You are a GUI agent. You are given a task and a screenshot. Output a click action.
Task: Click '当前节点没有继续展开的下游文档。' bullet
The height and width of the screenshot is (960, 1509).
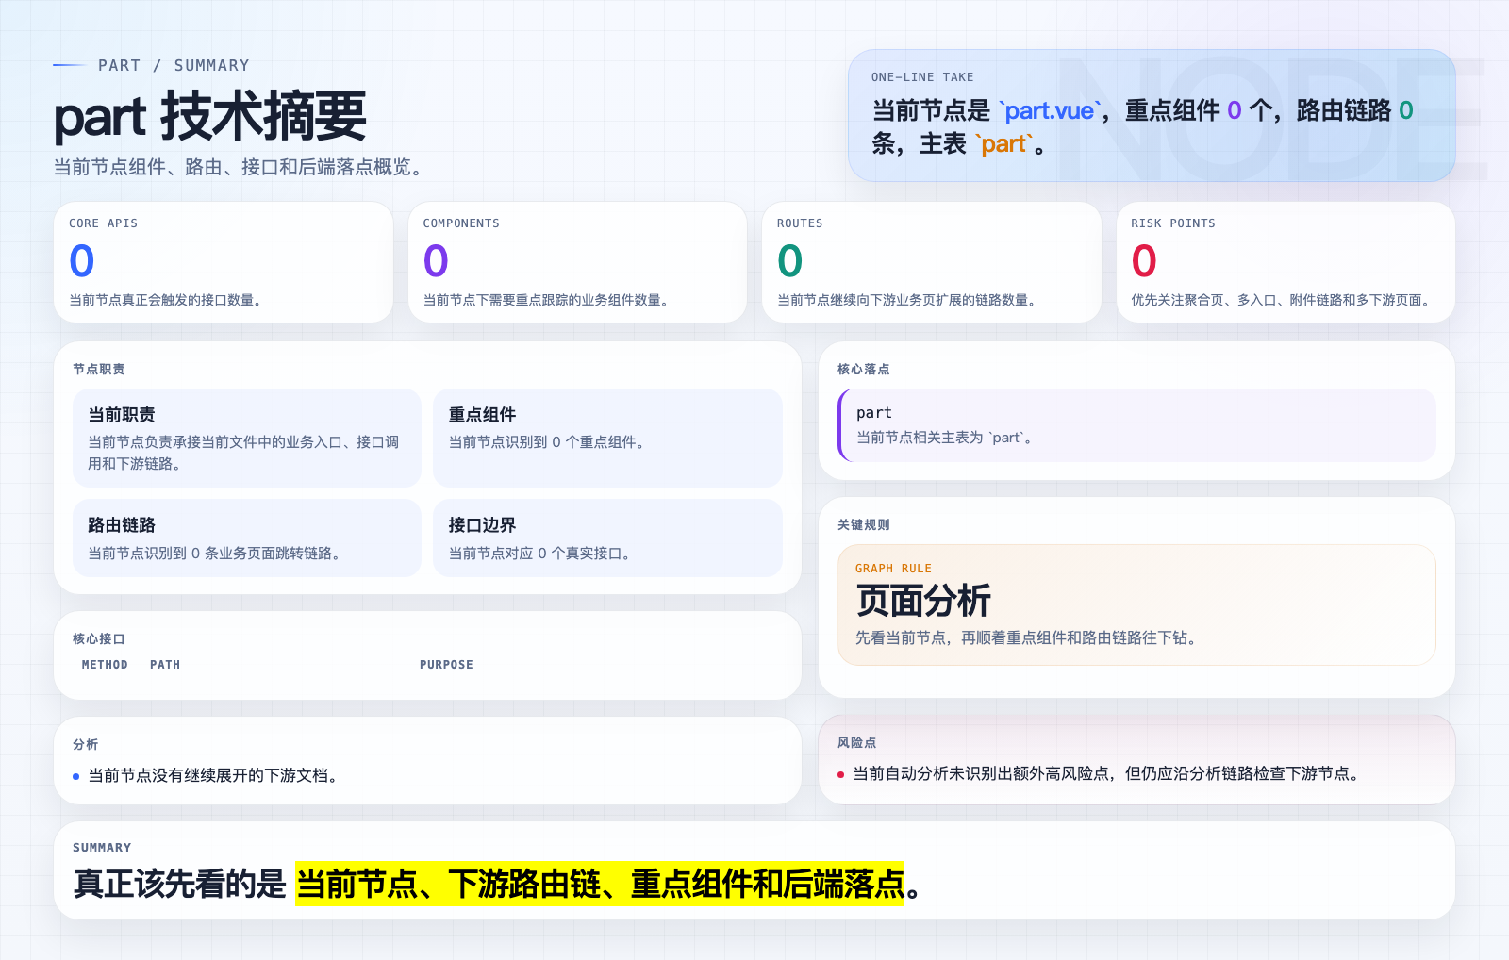click(215, 775)
